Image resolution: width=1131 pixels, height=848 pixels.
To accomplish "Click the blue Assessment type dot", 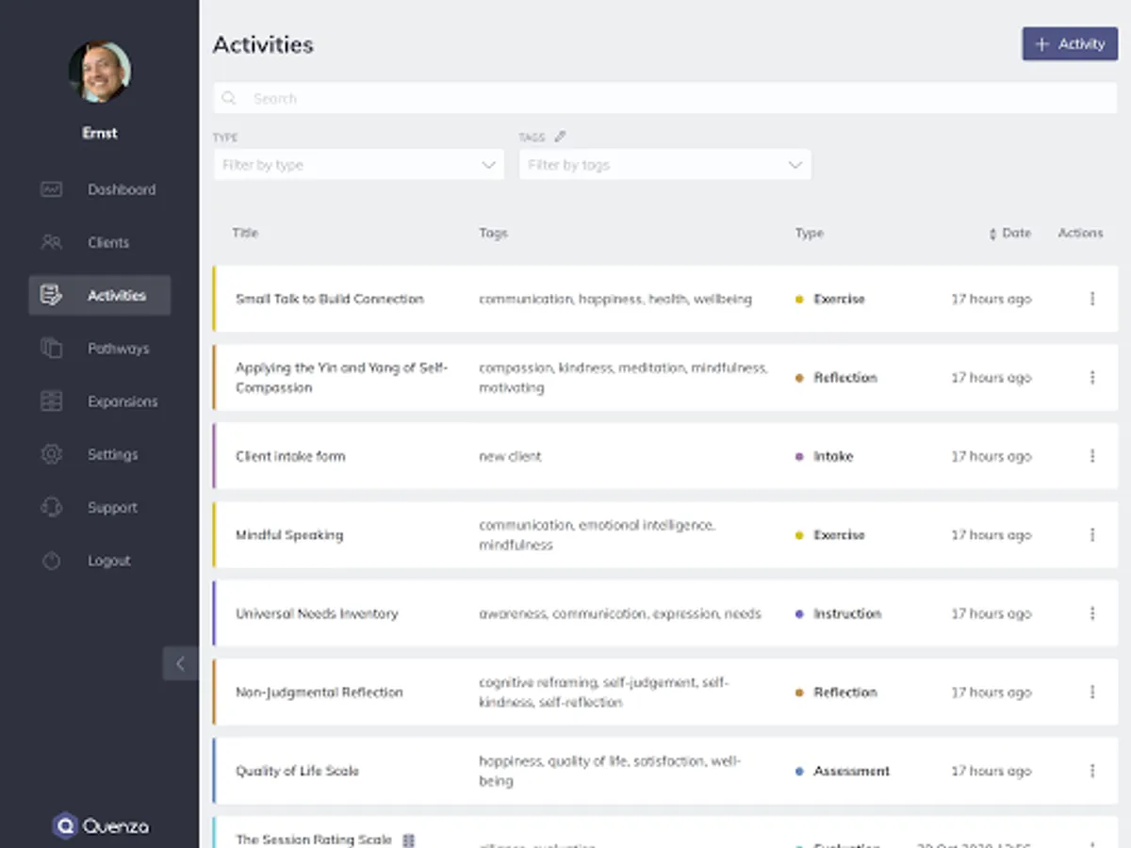I will (x=799, y=771).
